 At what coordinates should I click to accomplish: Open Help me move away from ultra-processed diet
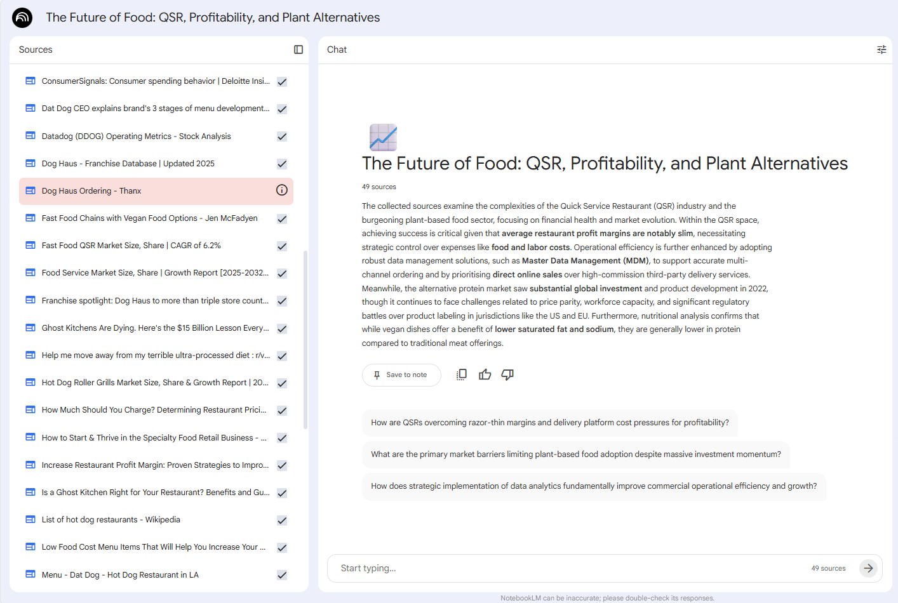click(x=156, y=355)
